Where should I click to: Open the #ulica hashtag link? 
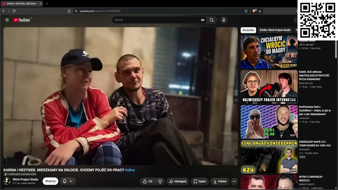[130, 170]
